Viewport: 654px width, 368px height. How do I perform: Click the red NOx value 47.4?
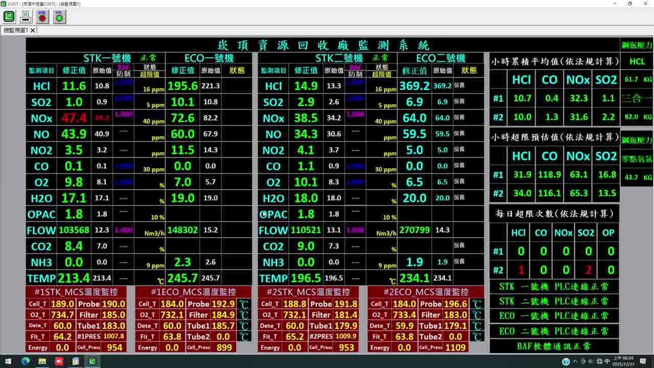(74, 118)
